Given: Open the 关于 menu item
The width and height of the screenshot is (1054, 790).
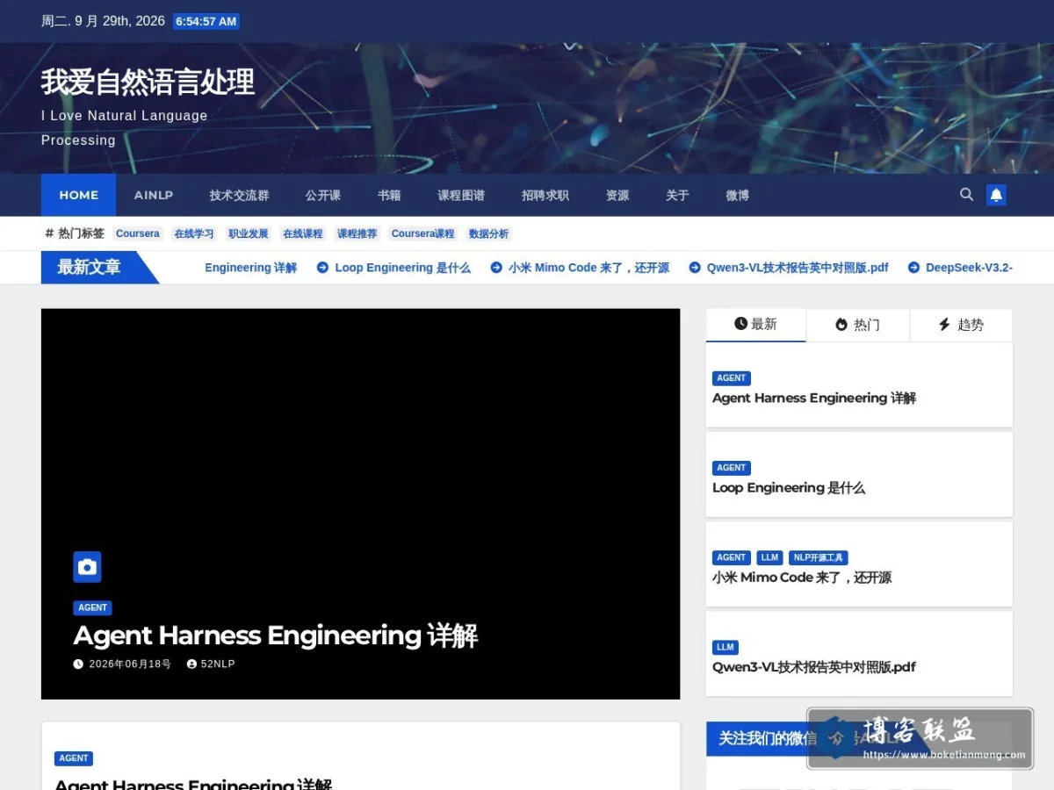Looking at the screenshot, I should coord(677,195).
